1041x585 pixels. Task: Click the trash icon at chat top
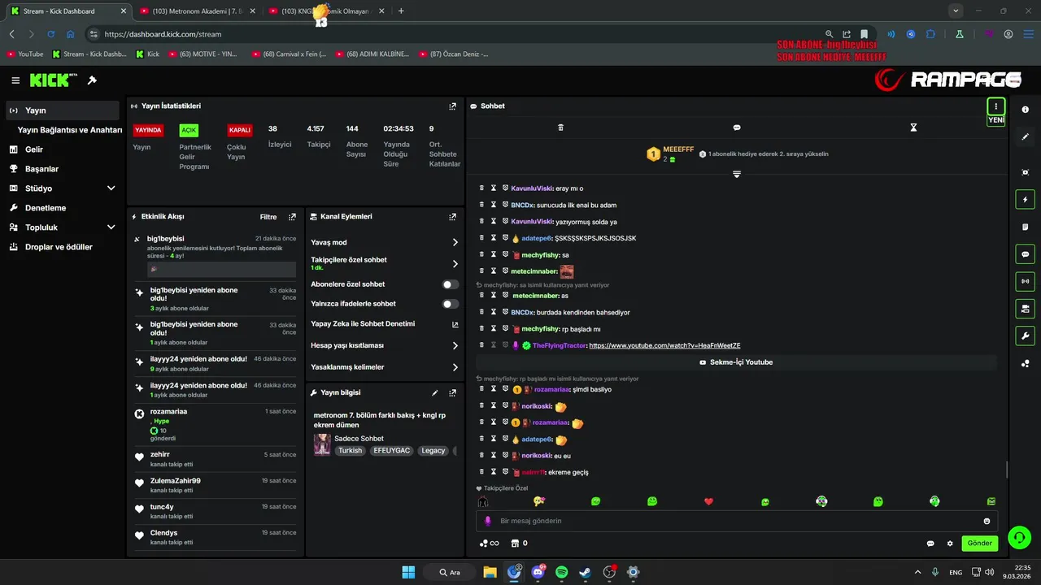tap(560, 128)
